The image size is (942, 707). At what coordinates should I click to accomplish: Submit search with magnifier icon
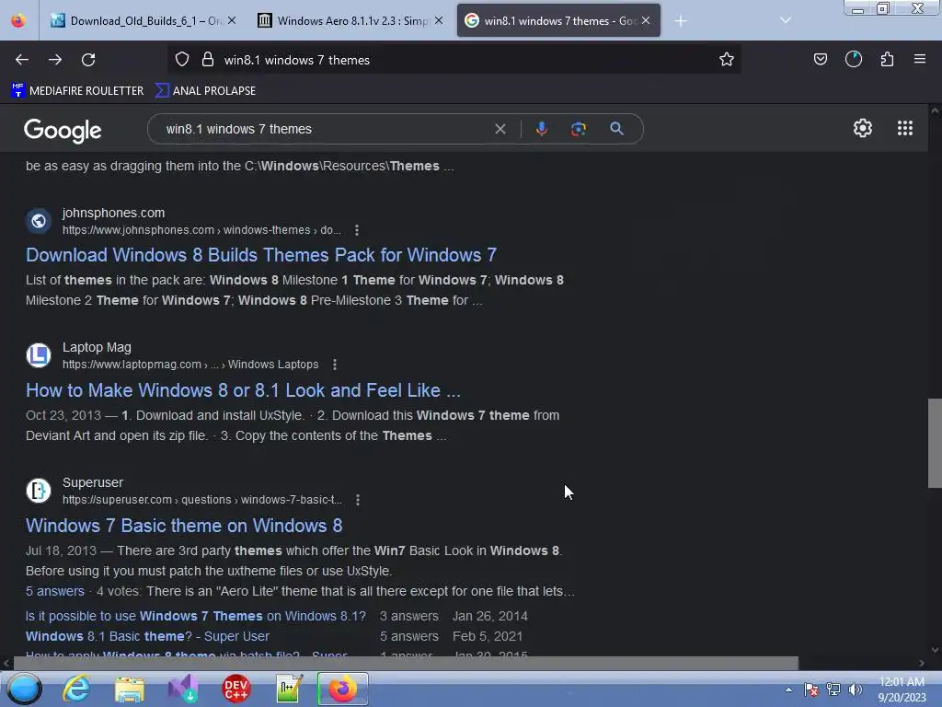tap(616, 129)
